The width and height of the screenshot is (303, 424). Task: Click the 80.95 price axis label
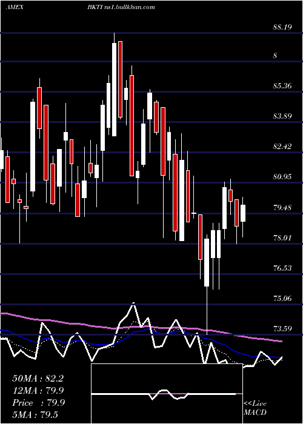tap(282, 177)
